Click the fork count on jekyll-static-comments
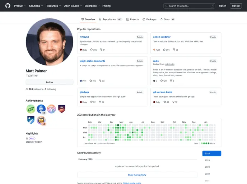 click(102, 81)
